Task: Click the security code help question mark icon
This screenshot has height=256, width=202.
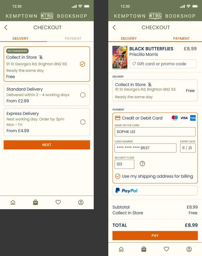Action: [x=142, y=164]
